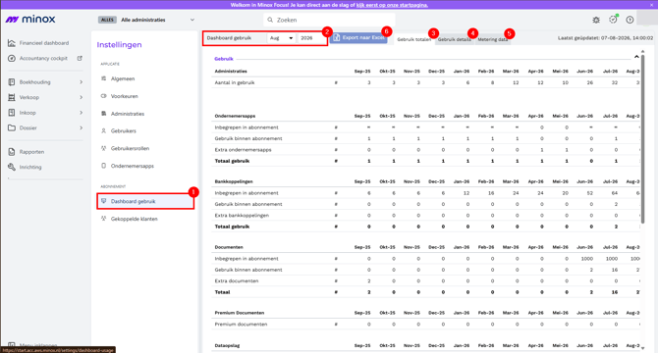
Task: Click the vertical scrollbar of usage table
Action: point(642,138)
